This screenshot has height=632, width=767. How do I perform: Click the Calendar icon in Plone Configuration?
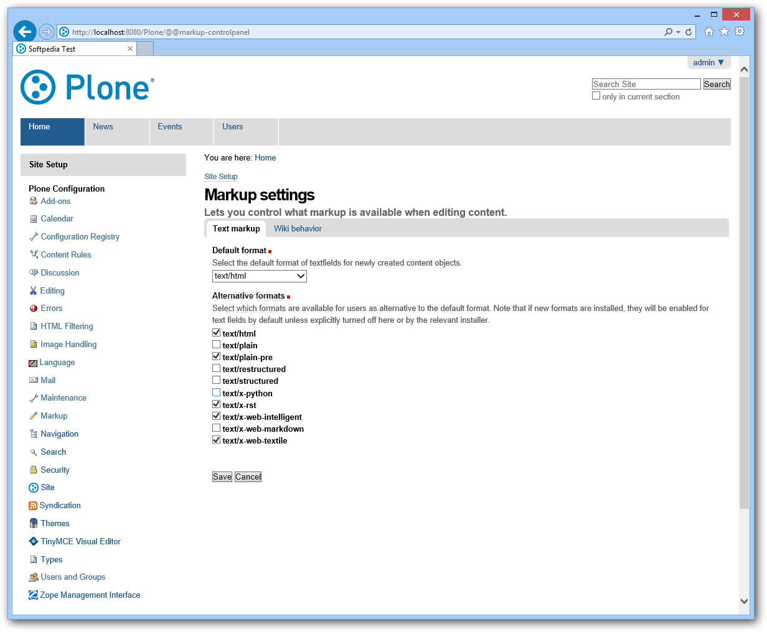[x=34, y=219]
